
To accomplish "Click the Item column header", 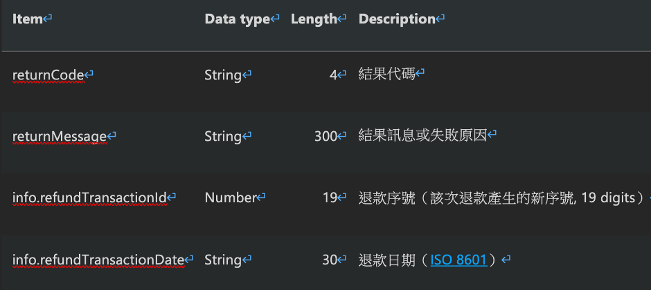I will (28, 19).
